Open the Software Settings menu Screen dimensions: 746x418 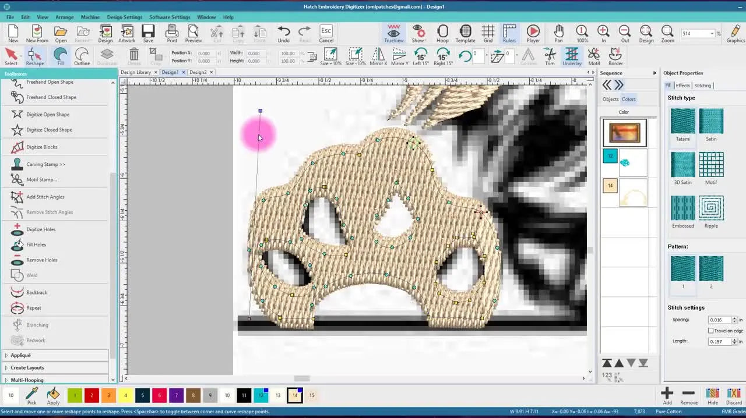[x=170, y=17]
